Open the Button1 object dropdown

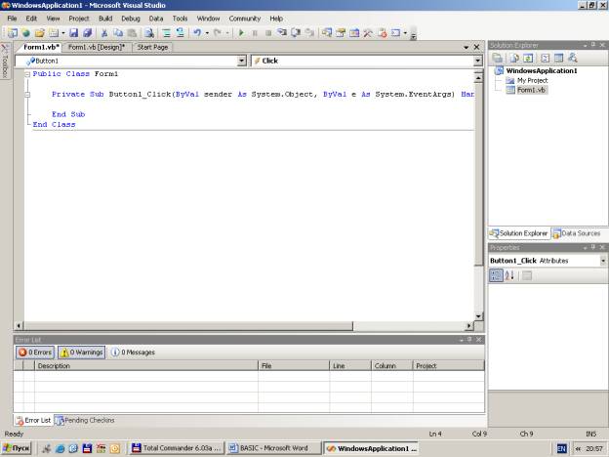tap(242, 61)
